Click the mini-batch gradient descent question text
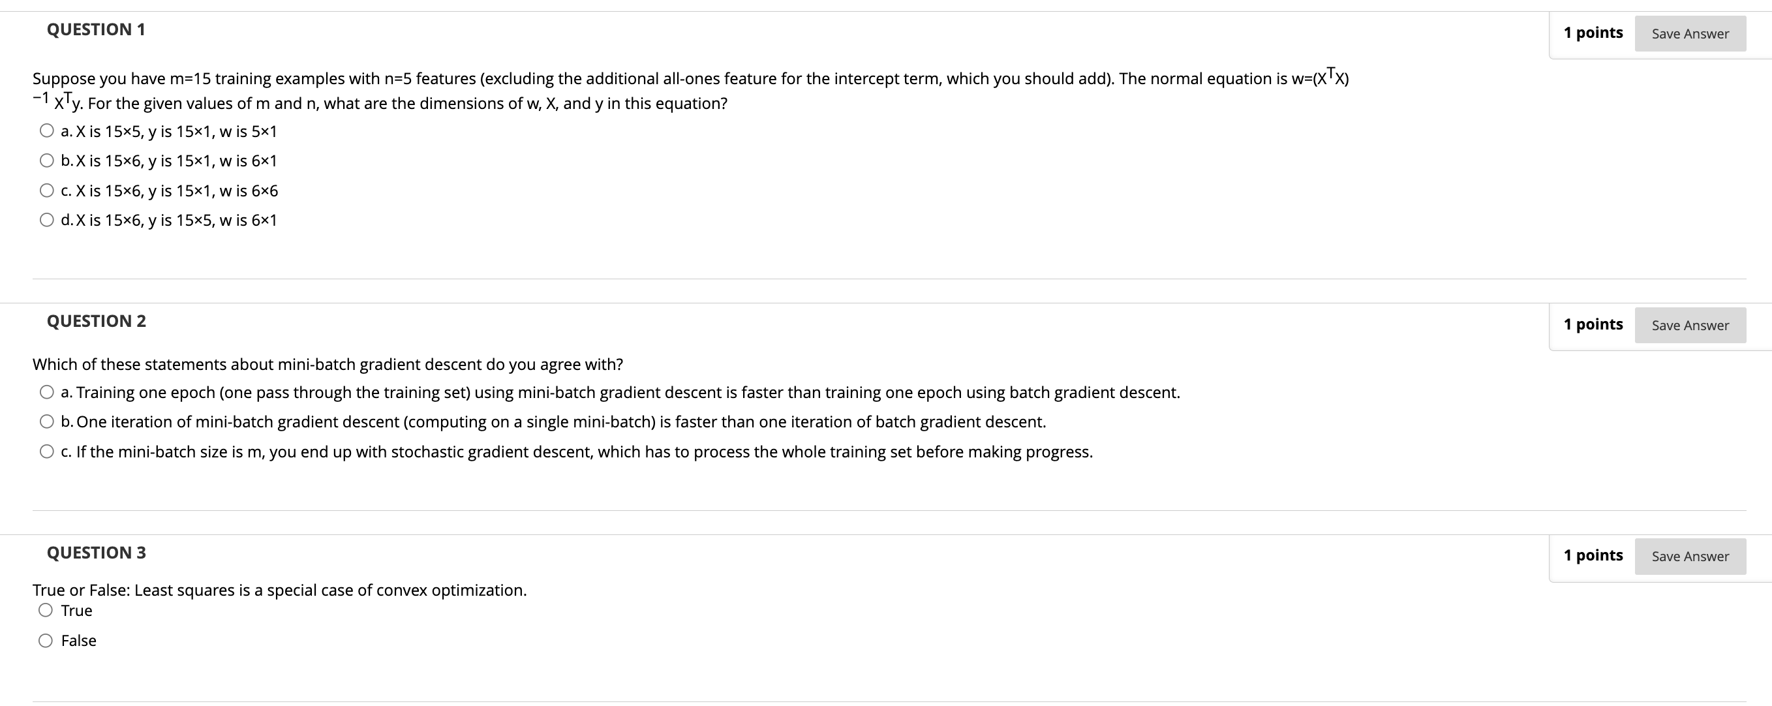Viewport: 1772px width, 706px height. [328, 363]
